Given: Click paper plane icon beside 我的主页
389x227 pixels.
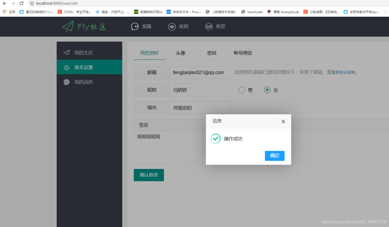Looking at the screenshot, I should [x=67, y=53].
